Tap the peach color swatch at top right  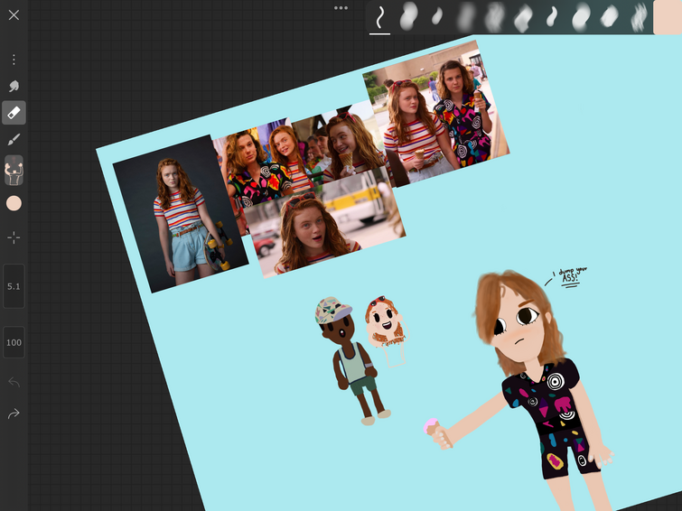(x=668, y=17)
